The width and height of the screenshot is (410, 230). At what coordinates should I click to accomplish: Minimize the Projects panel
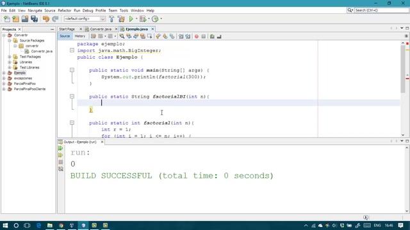tap(52, 29)
